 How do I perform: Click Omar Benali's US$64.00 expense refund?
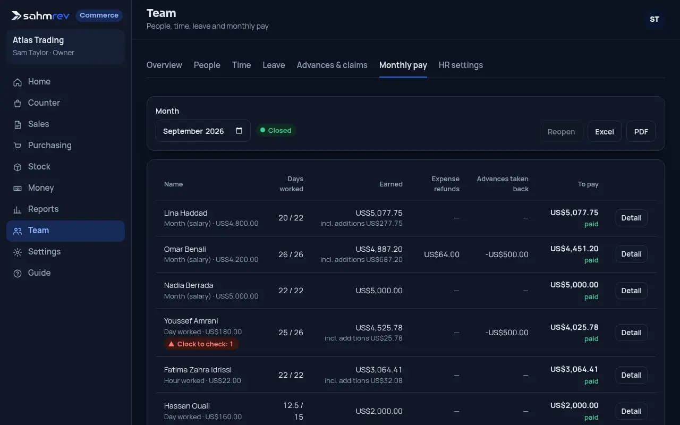coord(442,254)
